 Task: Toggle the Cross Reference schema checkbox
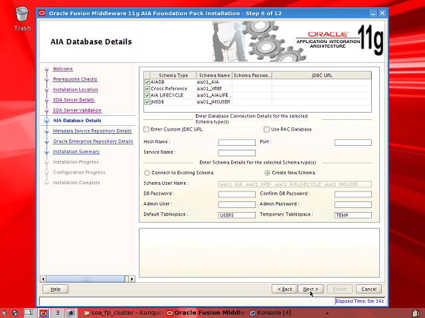click(147, 89)
